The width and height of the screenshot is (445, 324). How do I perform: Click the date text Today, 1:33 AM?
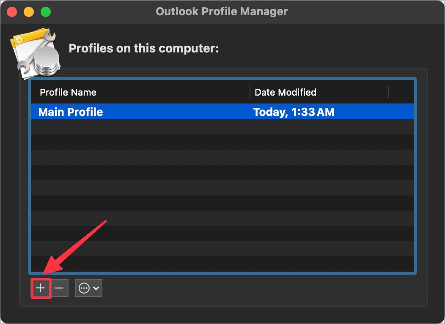294,112
